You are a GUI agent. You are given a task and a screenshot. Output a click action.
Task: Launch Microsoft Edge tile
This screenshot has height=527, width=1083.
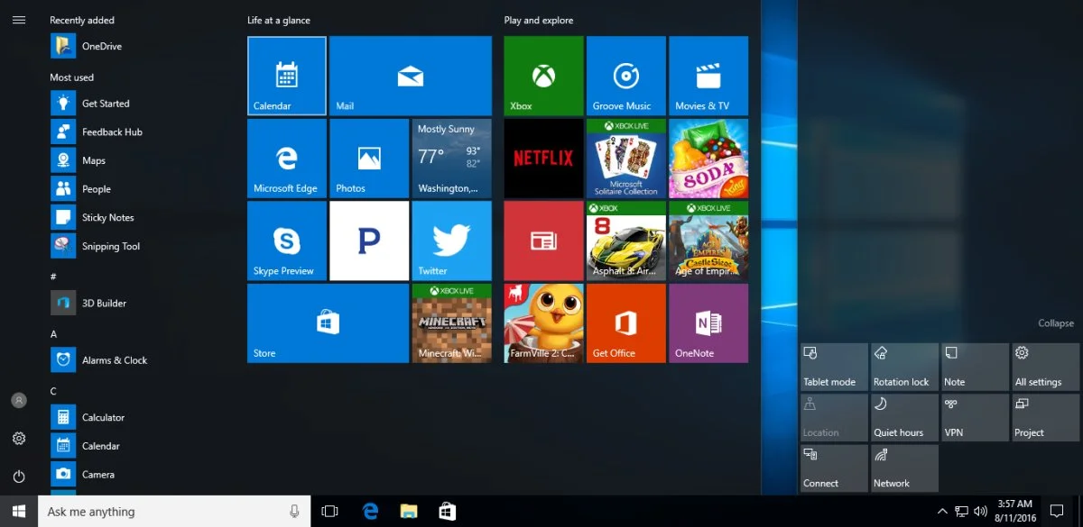tap(286, 159)
